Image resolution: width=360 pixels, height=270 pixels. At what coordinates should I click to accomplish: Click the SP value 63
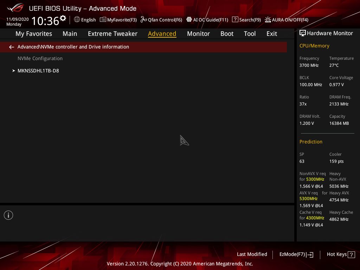(302, 161)
